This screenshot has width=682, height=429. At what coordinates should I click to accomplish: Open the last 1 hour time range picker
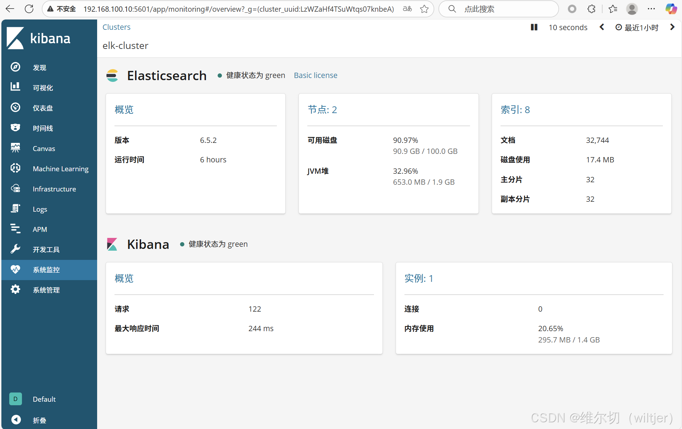(x=637, y=27)
